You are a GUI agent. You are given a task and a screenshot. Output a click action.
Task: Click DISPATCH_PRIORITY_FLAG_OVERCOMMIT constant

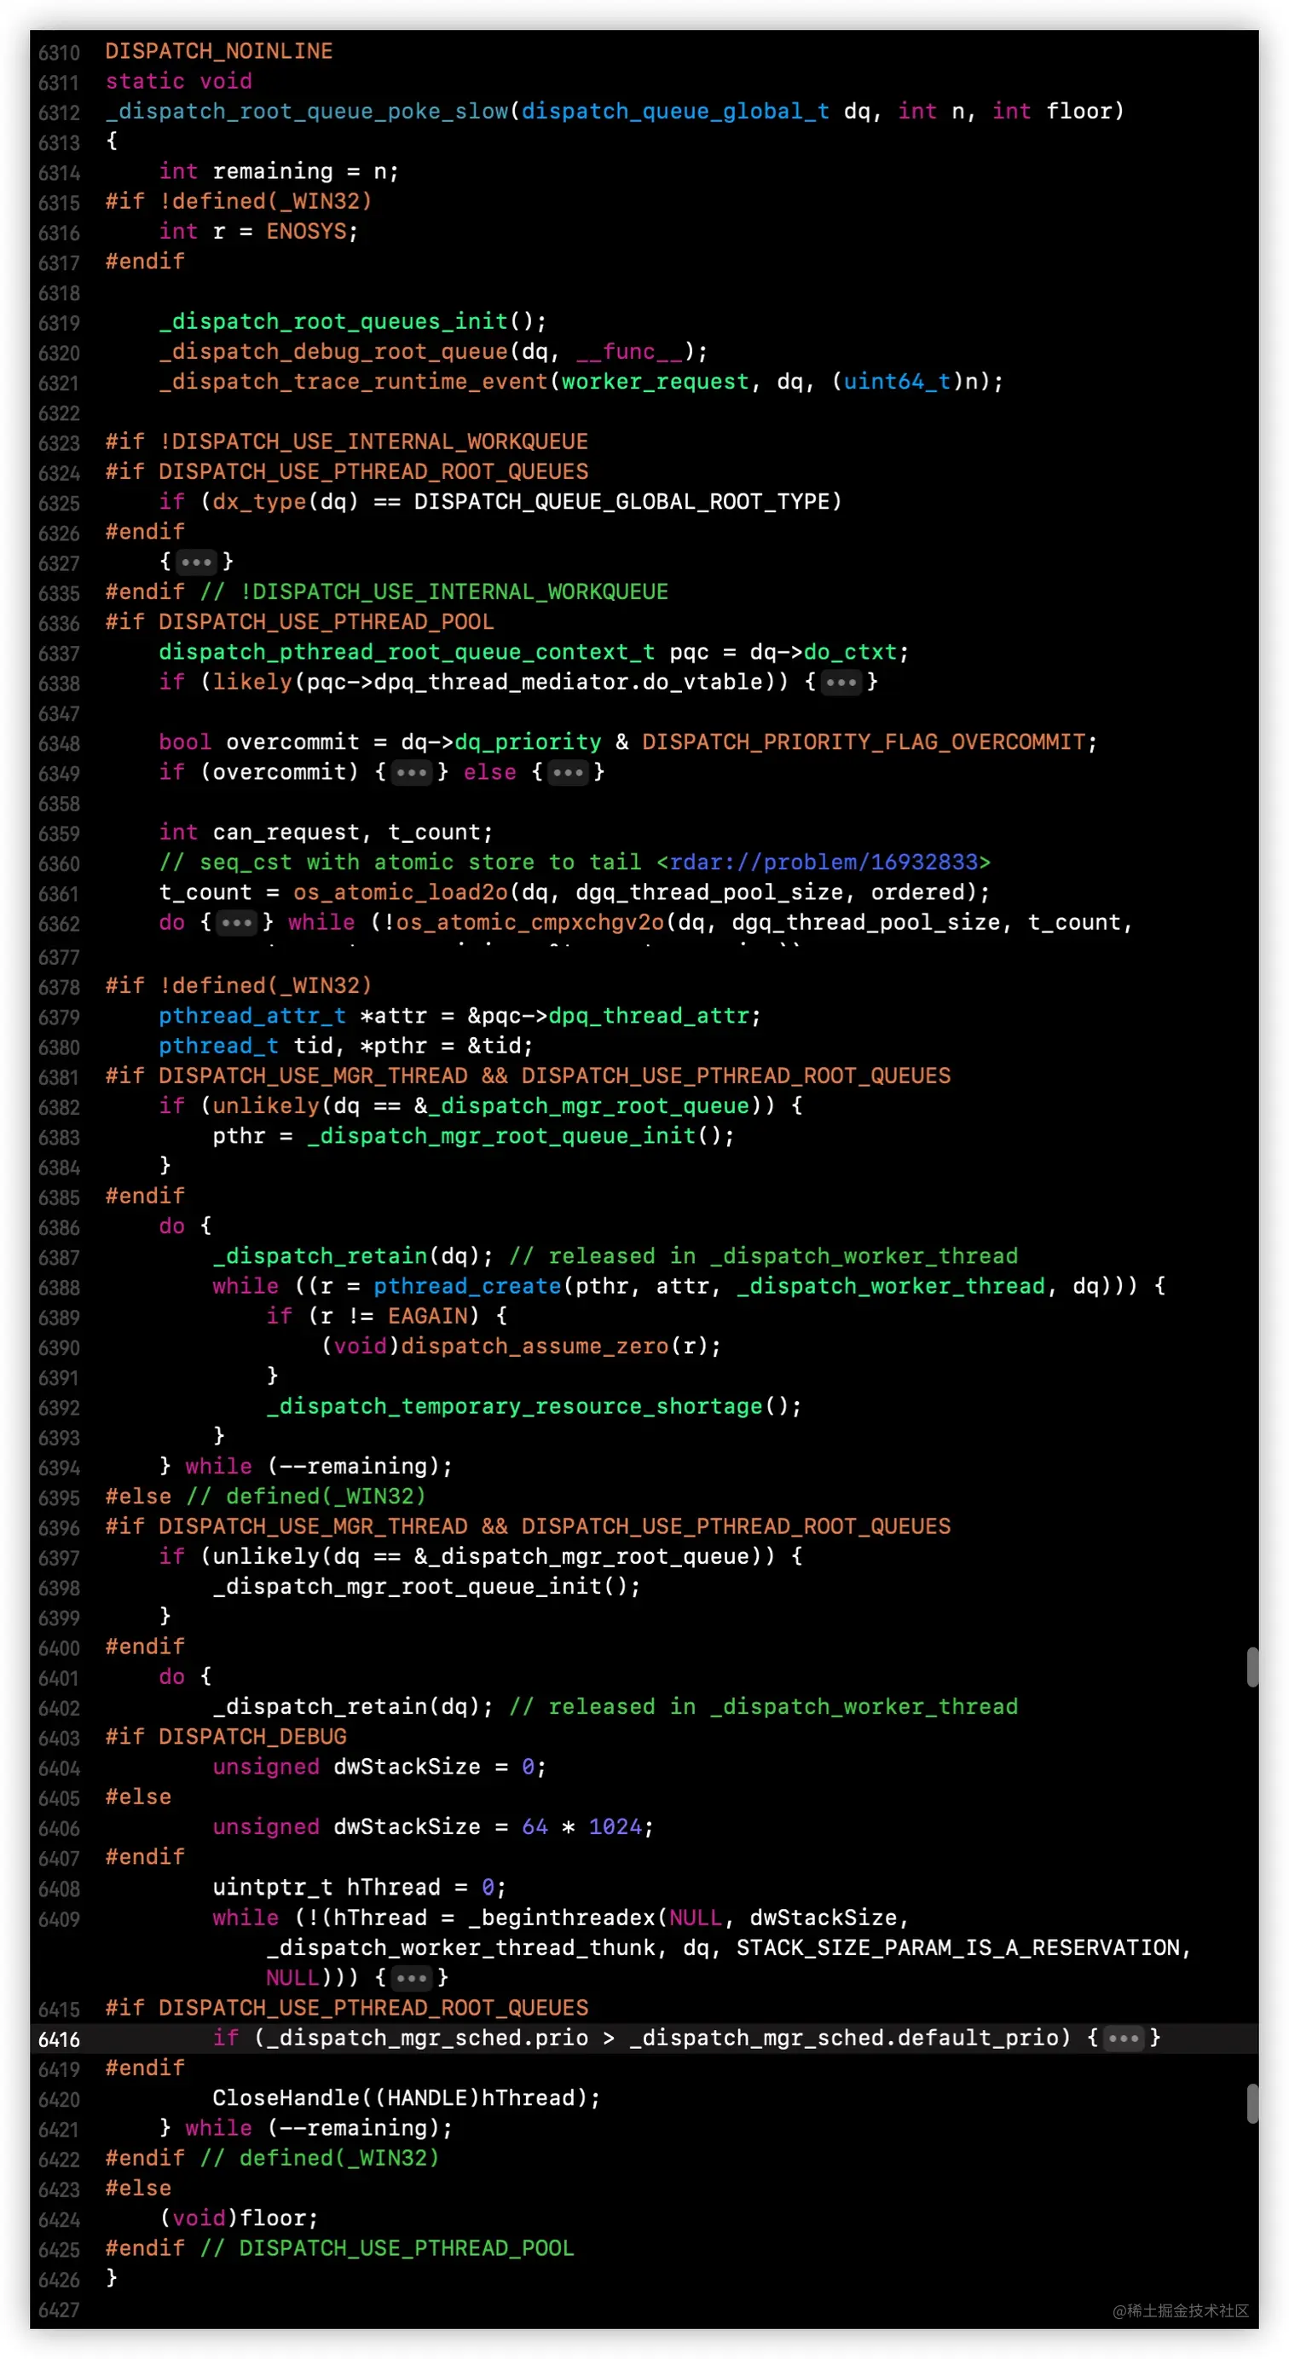863,741
